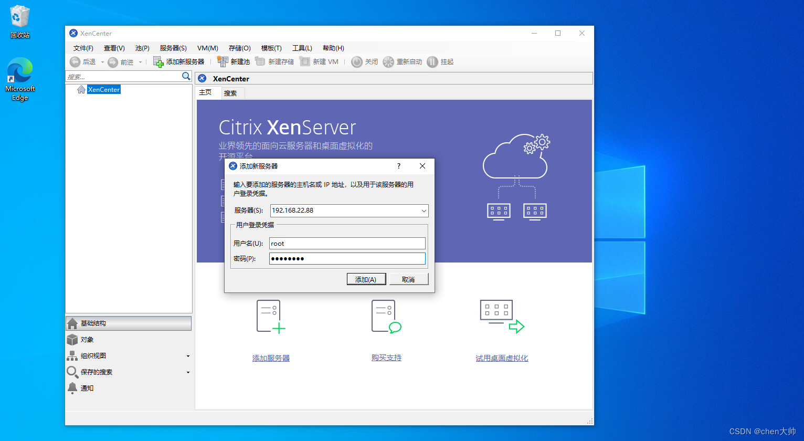This screenshot has height=441, width=804.
Task: Click the try desktop virtualization icon
Action: (x=502, y=317)
